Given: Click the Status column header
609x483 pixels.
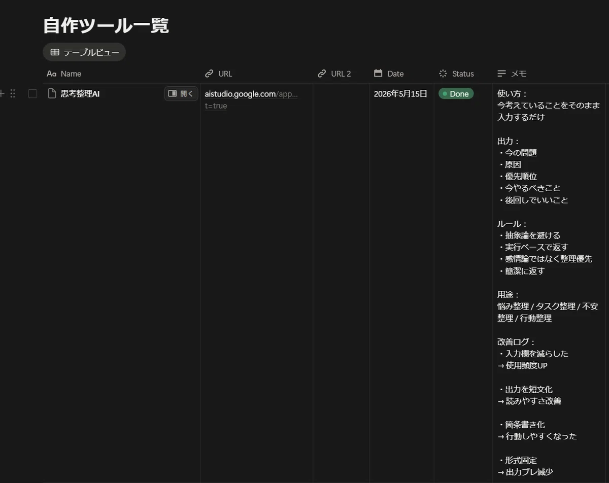Looking at the screenshot, I should click(463, 74).
